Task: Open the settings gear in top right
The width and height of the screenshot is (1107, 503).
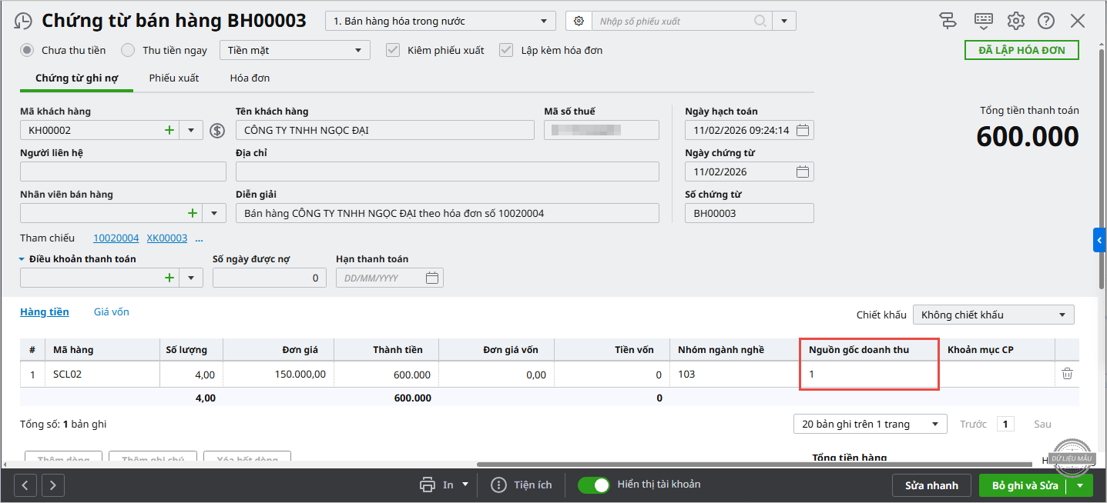Action: [x=1016, y=21]
